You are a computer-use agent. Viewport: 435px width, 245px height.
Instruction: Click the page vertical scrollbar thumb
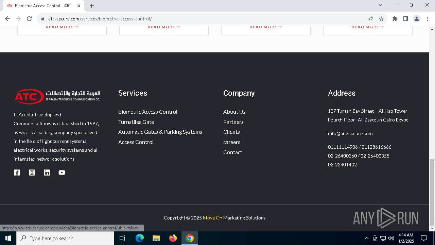432,192
